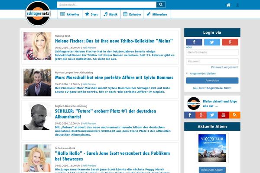
Task: Click the Benutzername input field
Action: coord(212,52)
